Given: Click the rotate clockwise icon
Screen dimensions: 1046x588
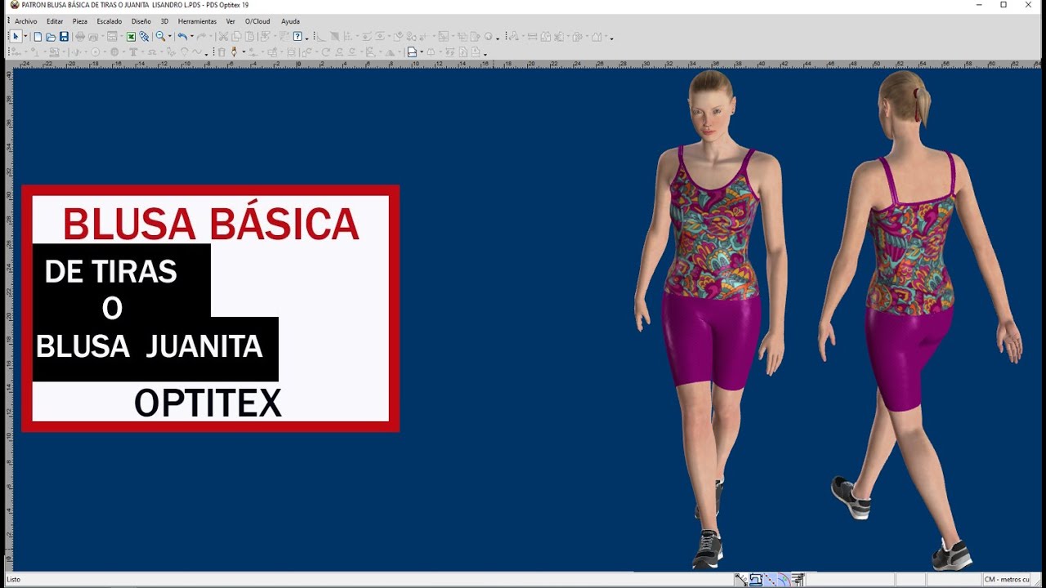Looking at the screenshot, I should pyautogui.click(x=326, y=52).
